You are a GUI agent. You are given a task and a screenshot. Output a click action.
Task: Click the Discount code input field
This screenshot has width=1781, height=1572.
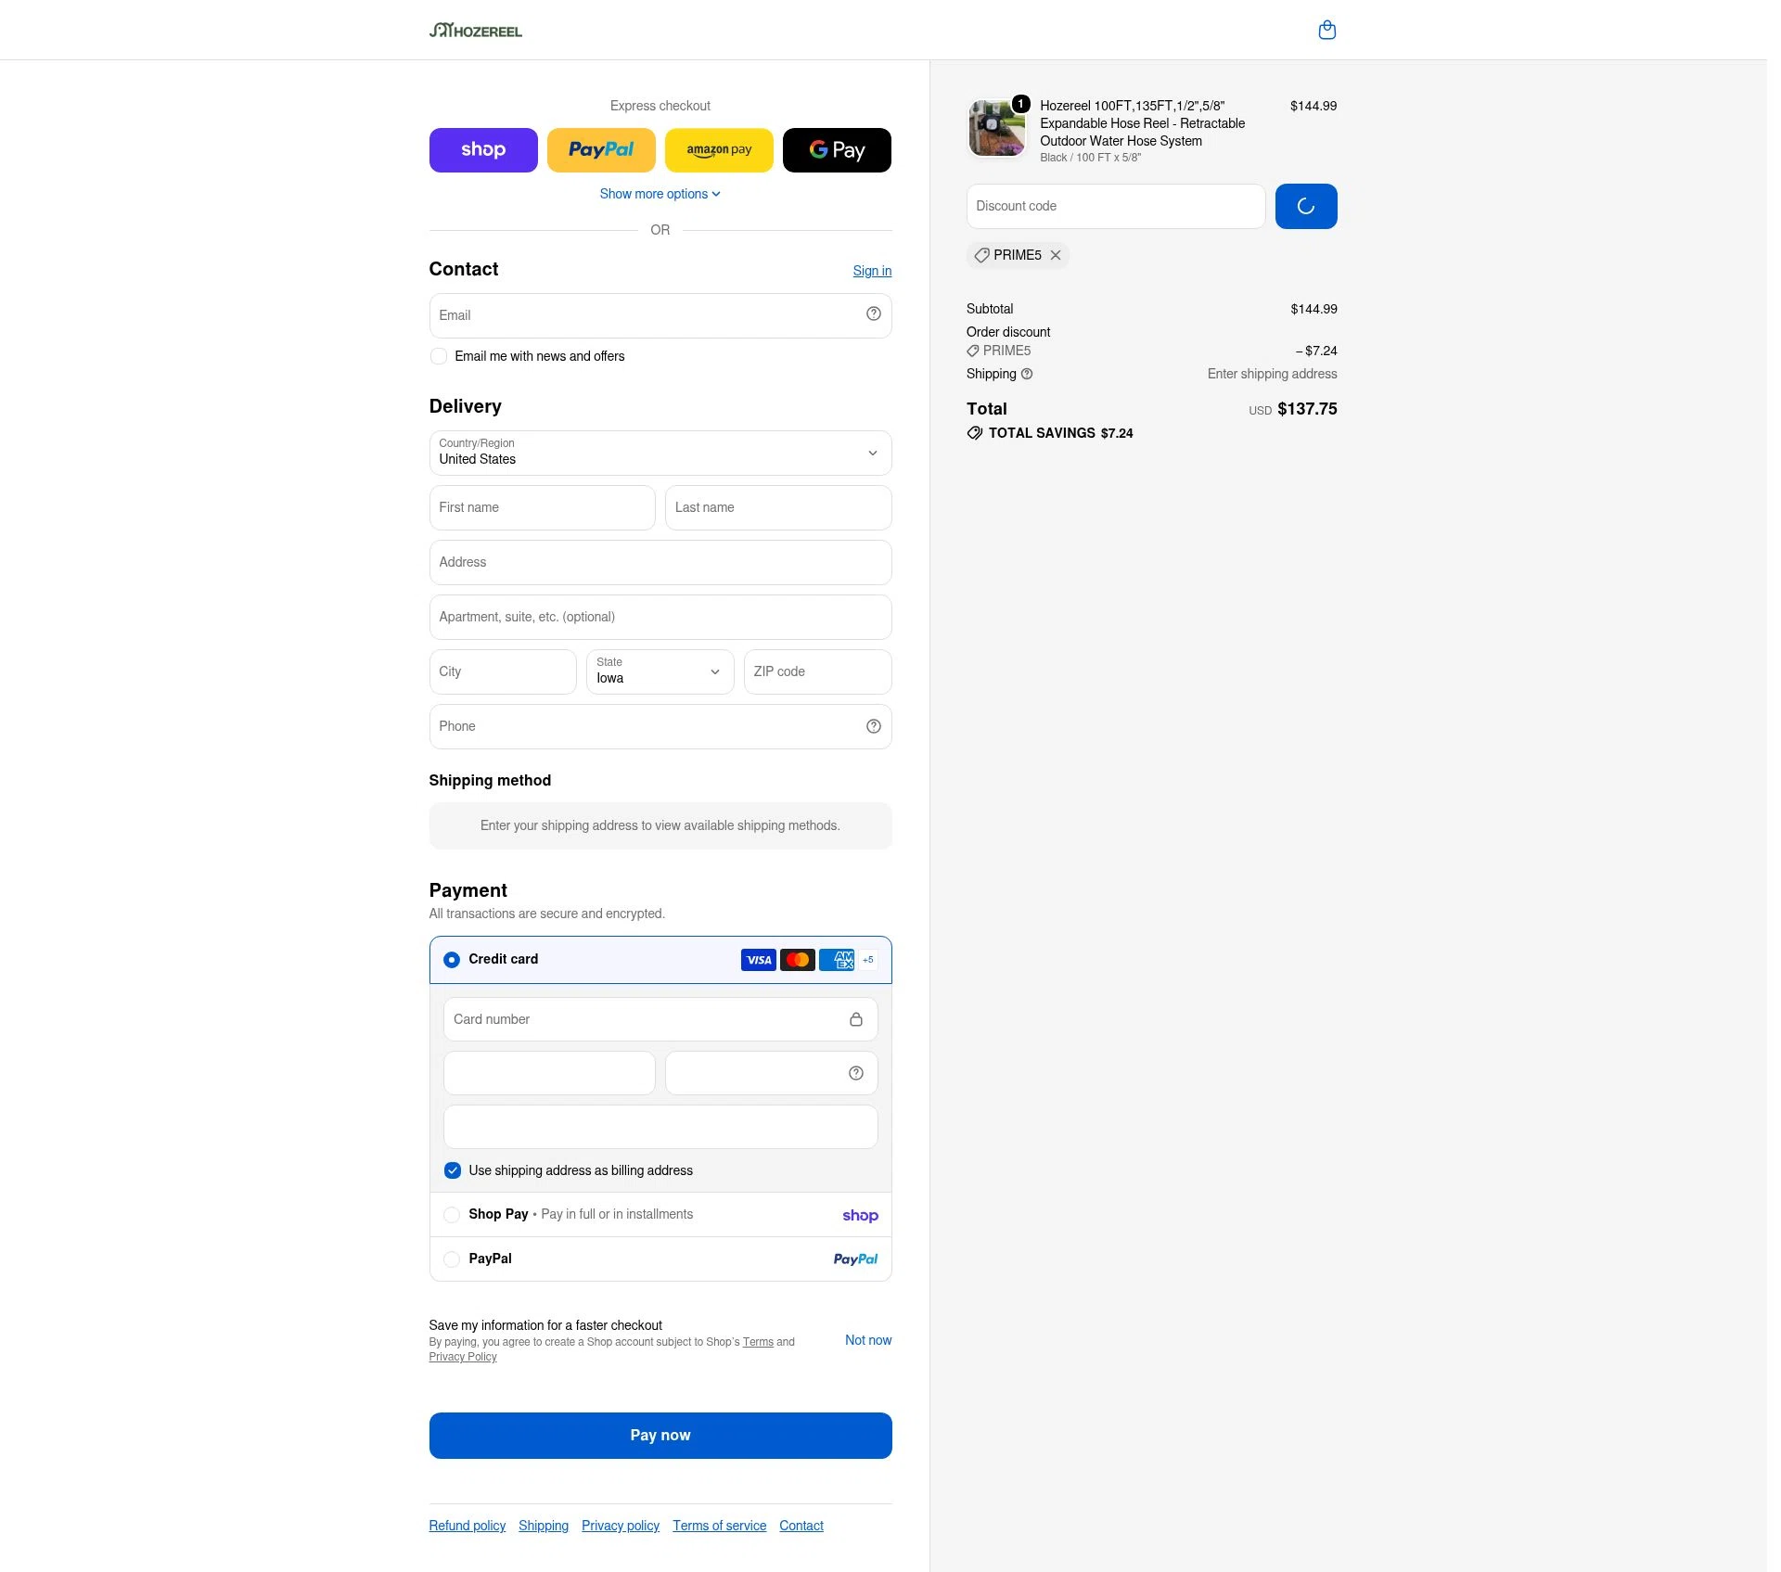tap(1116, 206)
